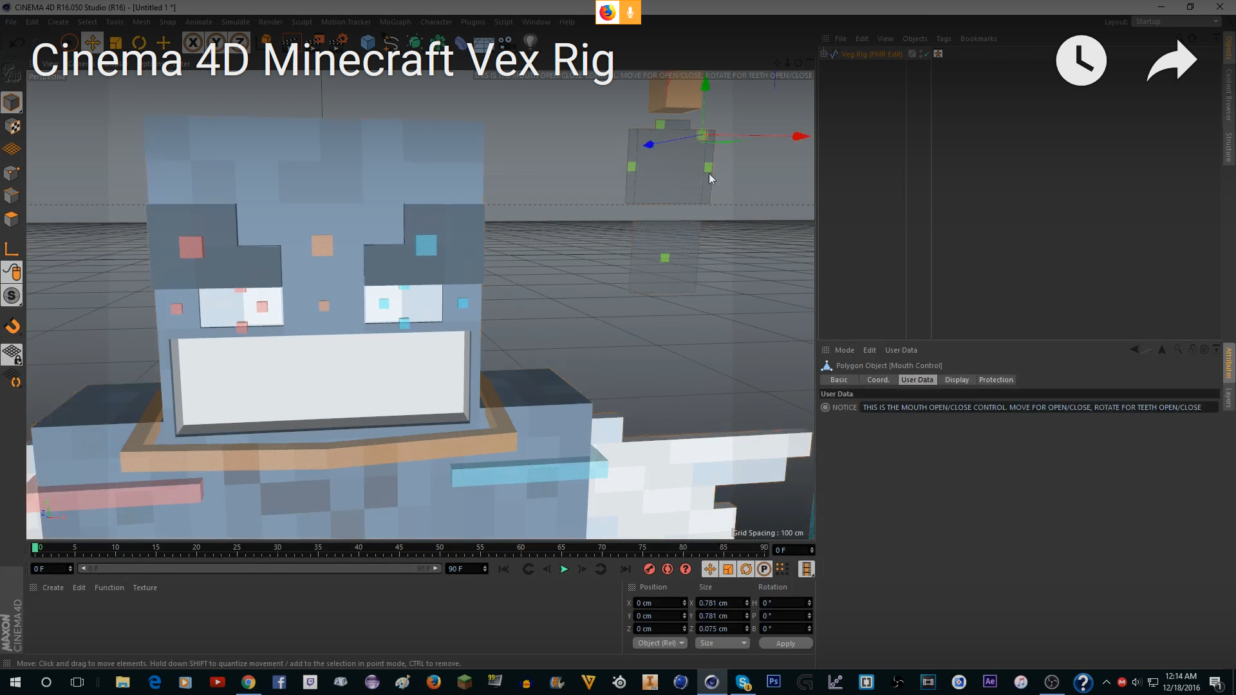Open Bookmarks menu in Object Manager

tap(979, 39)
